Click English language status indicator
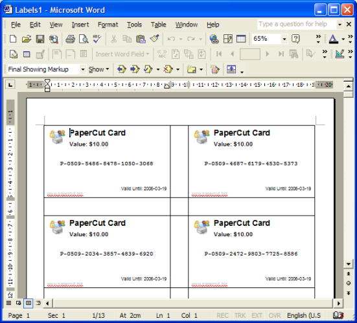Screen dimensions: 357x323 [x=304, y=315]
